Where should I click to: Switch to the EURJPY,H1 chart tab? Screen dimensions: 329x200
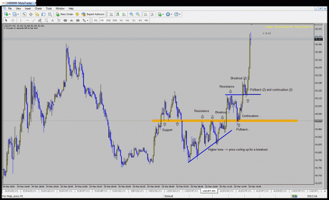83,191
